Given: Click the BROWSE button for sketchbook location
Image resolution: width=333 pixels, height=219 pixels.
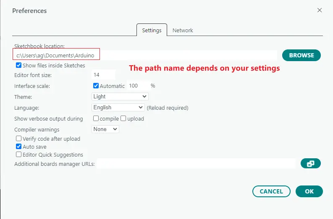Looking at the screenshot, I should click(301, 55).
